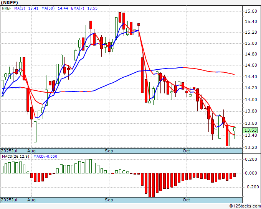
Task: Click the NREF legend label
Action: 7,8
